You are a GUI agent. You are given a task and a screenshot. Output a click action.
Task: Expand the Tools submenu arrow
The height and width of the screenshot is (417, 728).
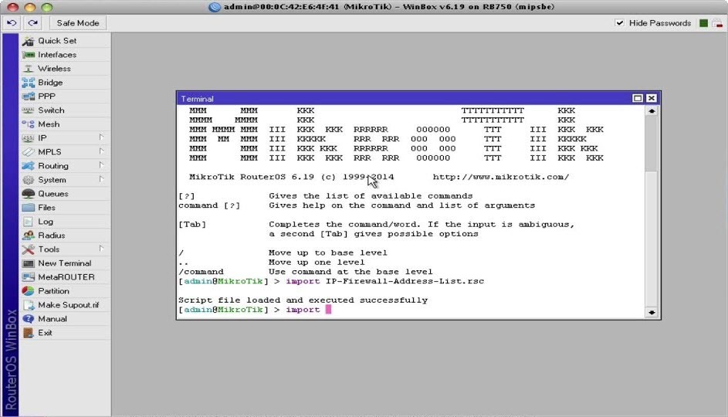click(101, 249)
